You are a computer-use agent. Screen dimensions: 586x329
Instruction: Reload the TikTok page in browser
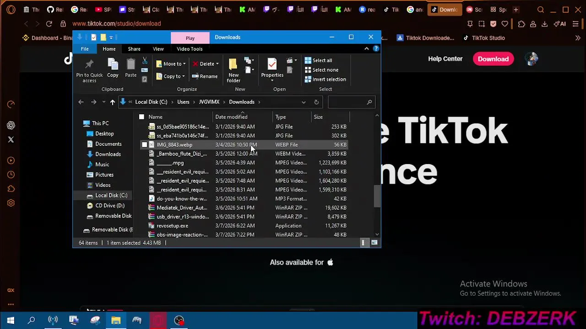pos(49,23)
